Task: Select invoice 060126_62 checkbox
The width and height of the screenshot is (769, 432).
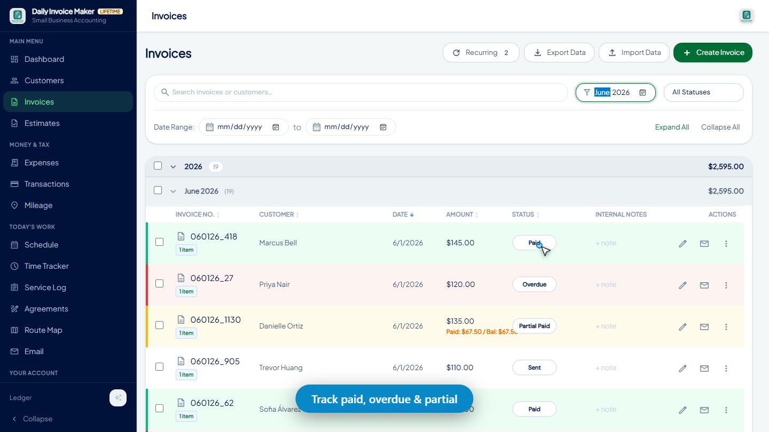Action: [159, 409]
